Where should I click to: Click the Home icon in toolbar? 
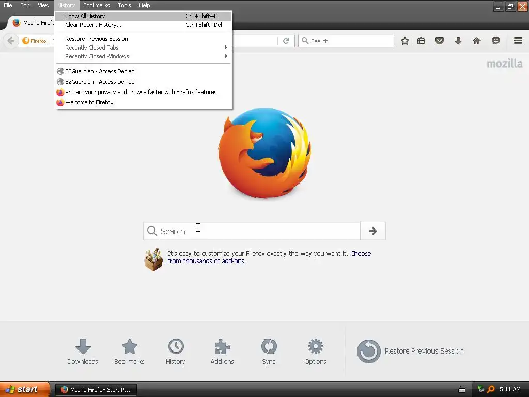click(476, 41)
